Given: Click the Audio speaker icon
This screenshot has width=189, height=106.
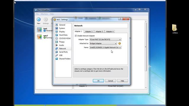Looking at the screenshot, I should (x=57, y=45).
